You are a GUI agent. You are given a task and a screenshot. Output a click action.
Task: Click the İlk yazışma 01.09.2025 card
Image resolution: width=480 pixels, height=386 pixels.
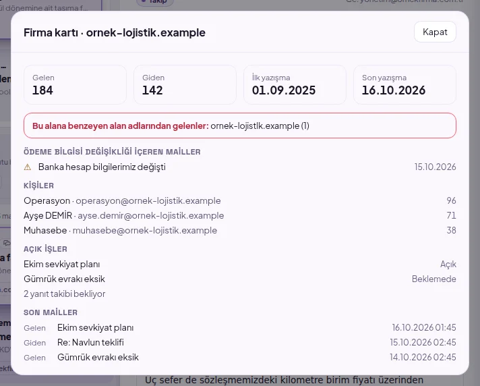[x=295, y=84]
